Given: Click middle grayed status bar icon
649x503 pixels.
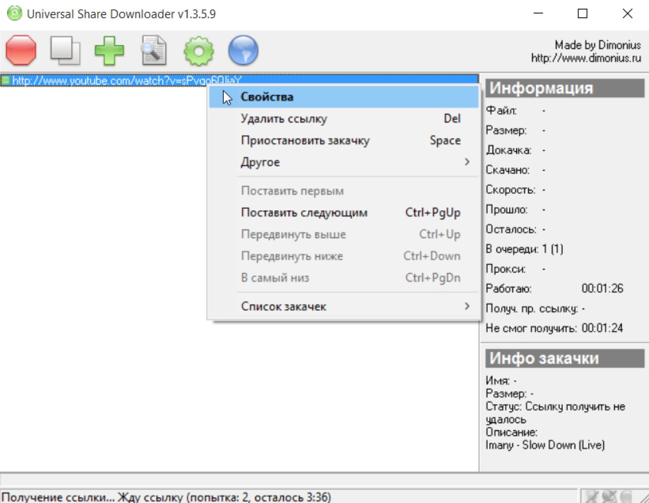Looking at the screenshot, I should coord(609,496).
